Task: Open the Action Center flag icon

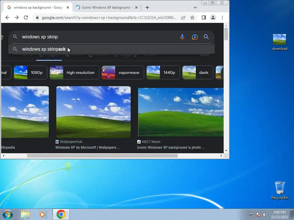Action: 258,215
